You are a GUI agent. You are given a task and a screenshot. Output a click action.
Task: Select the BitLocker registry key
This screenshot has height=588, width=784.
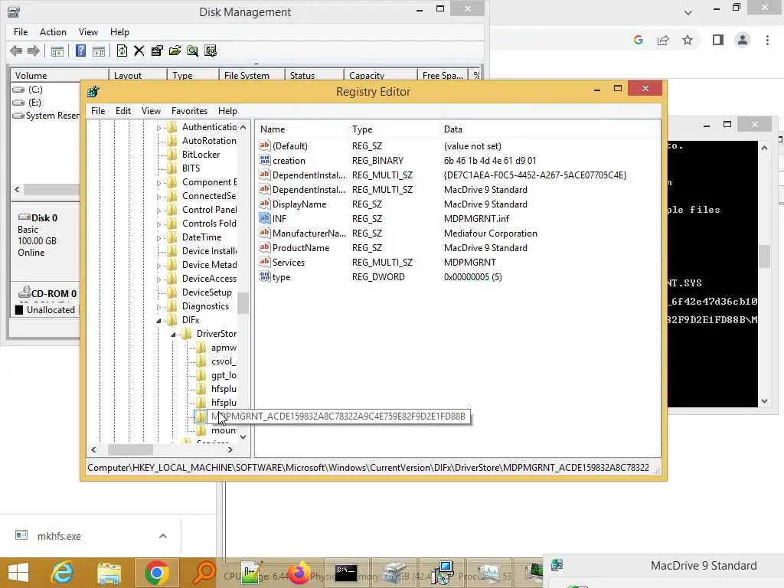coord(201,155)
